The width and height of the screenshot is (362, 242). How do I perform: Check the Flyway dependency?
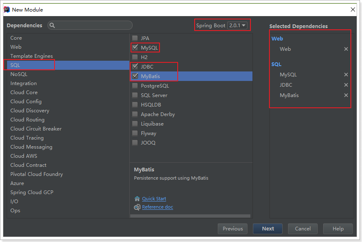pos(135,133)
